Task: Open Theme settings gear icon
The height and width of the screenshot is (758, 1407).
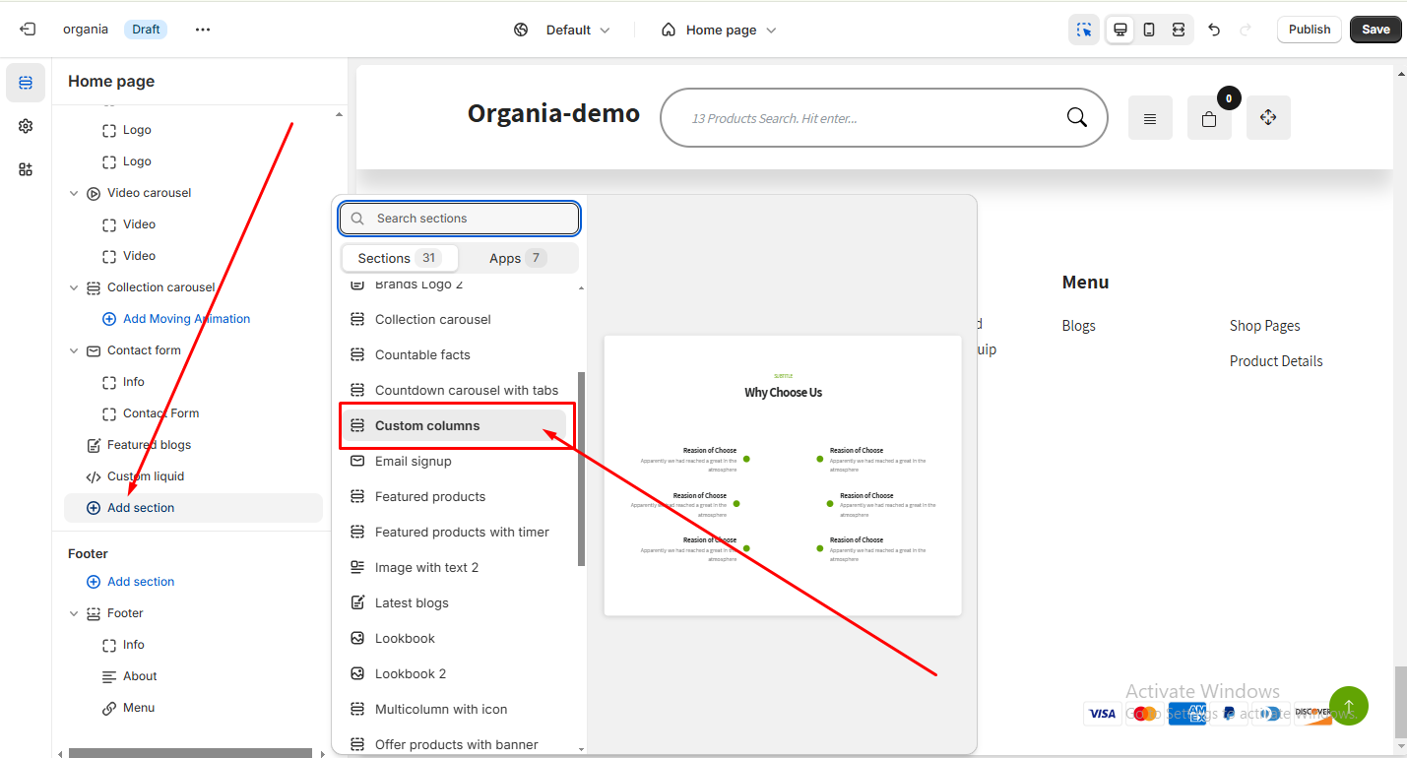Action: (x=26, y=126)
